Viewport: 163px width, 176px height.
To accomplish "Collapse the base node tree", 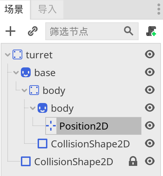I will [16, 72].
